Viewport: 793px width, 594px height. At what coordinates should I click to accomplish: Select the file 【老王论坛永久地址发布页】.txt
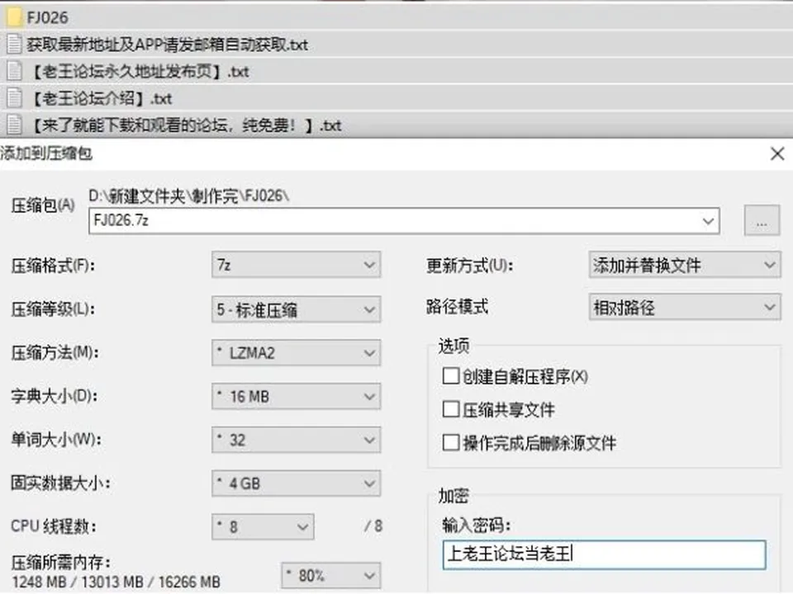(140, 72)
